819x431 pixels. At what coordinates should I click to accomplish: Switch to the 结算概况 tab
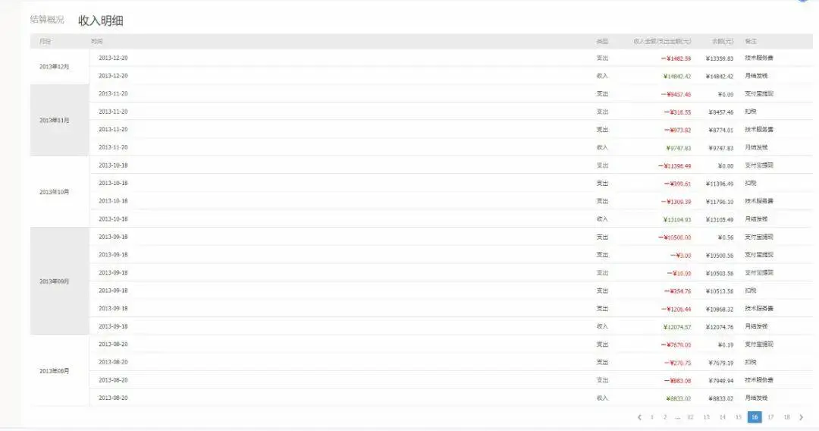click(x=47, y=20)
